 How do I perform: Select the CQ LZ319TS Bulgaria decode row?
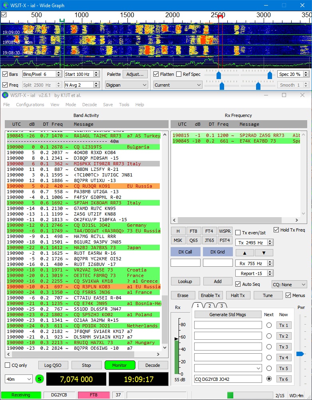[x=83, y=147]
